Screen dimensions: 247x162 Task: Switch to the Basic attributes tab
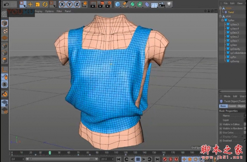pyautogui.click(x=223, y=106)
